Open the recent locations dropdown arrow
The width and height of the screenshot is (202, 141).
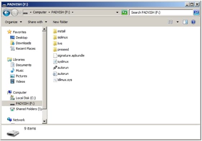[x=20, y=13]
